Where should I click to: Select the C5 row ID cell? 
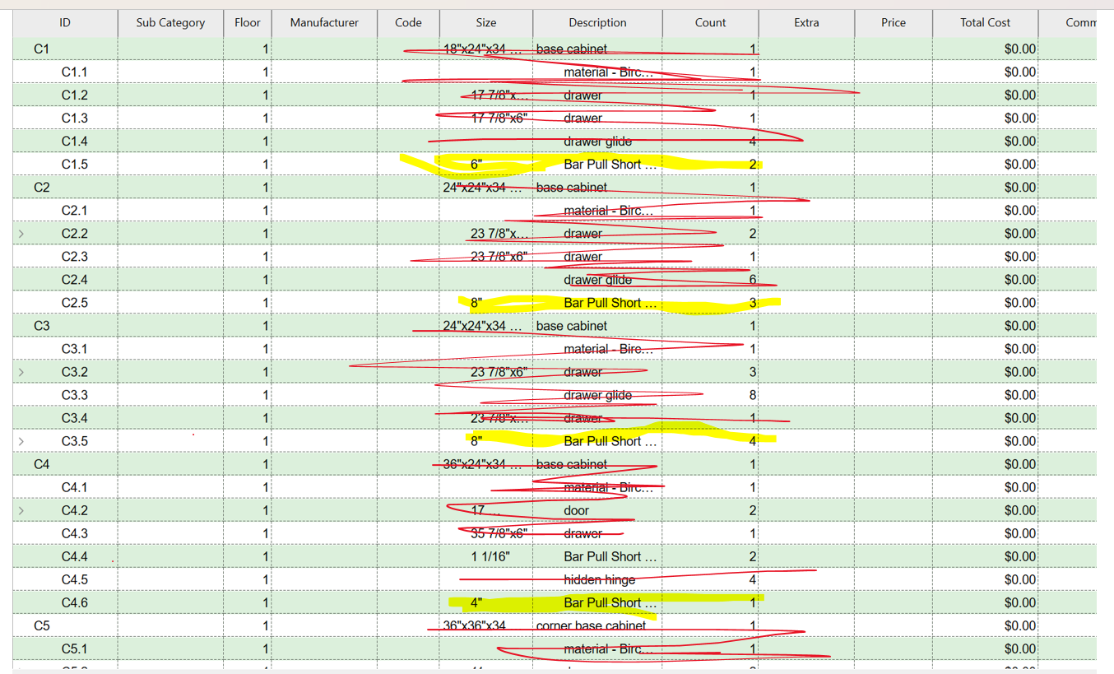click(42, 625)
